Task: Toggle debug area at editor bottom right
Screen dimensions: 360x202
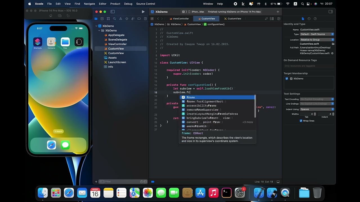Action: tap(278, 182)
